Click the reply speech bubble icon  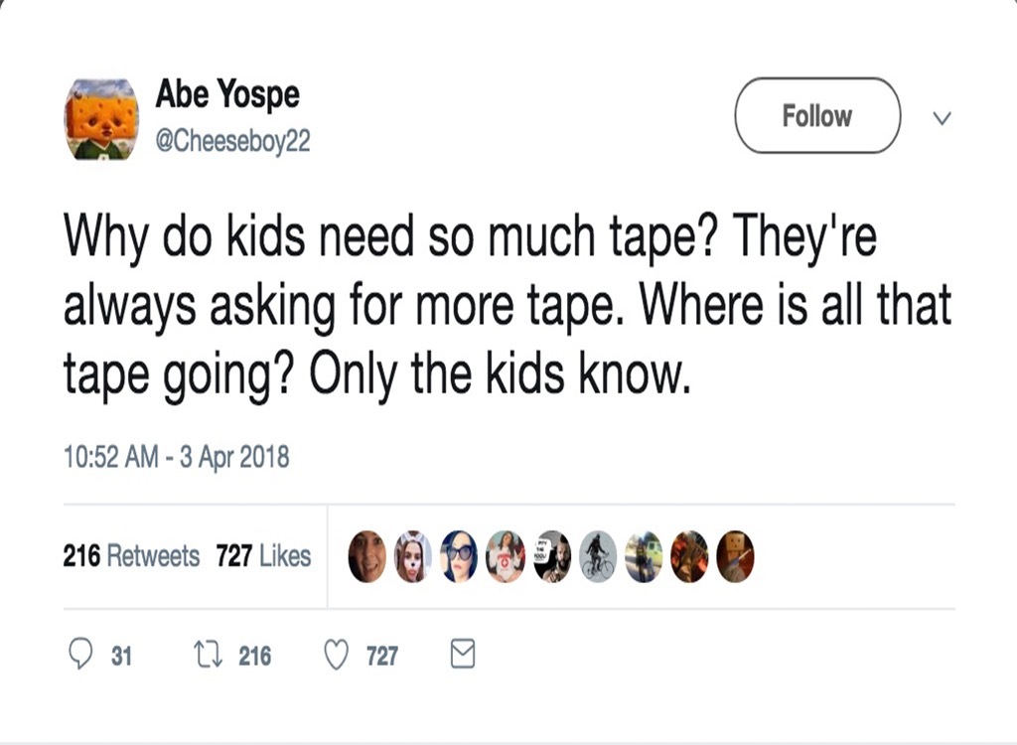coord(79,654)
